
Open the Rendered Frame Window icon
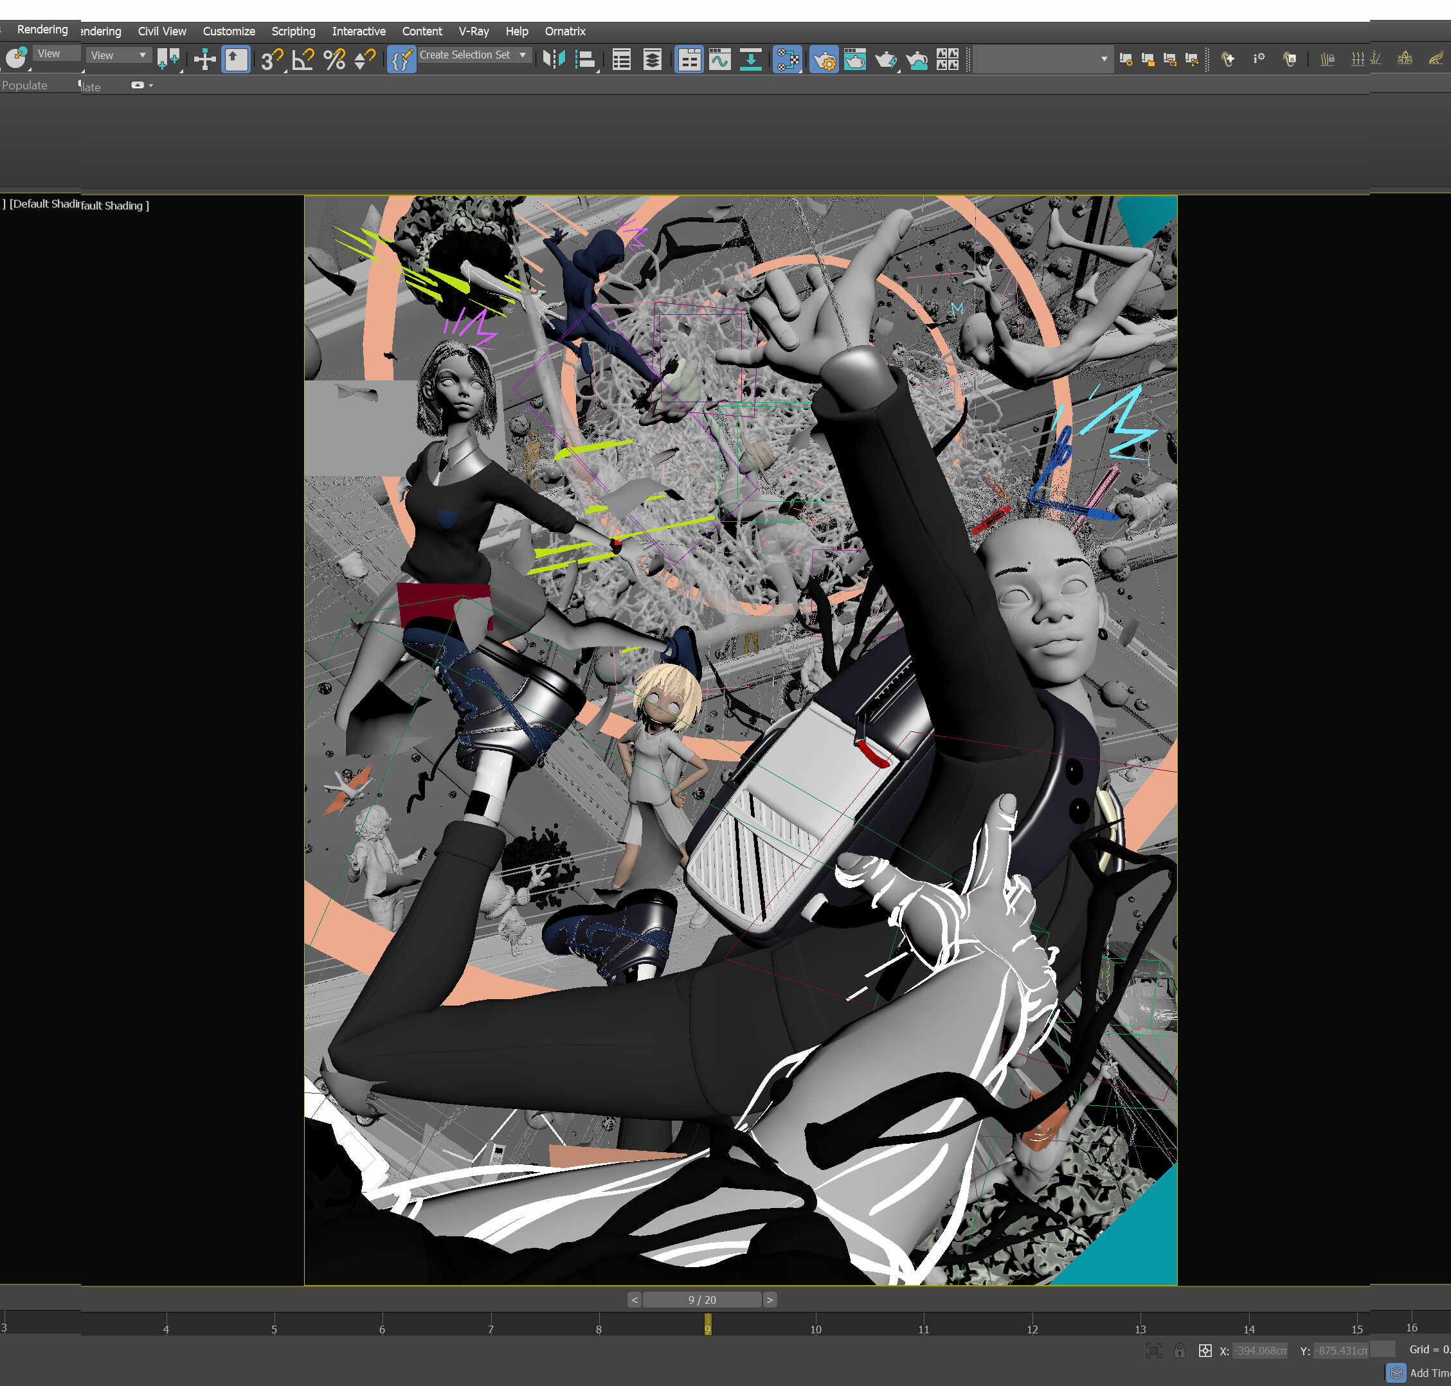[854, 59]
